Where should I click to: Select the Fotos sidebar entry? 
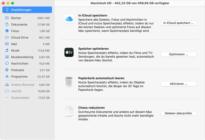27,31
